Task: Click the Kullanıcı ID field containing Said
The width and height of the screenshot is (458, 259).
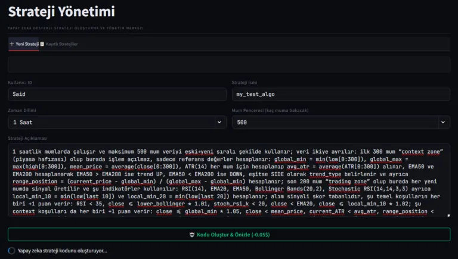Action: 117,94
